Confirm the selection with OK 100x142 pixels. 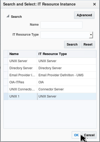click(76, 135)
